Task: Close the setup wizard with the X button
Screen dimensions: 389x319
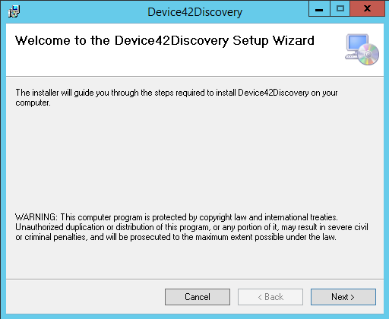Action: point(367,9)
